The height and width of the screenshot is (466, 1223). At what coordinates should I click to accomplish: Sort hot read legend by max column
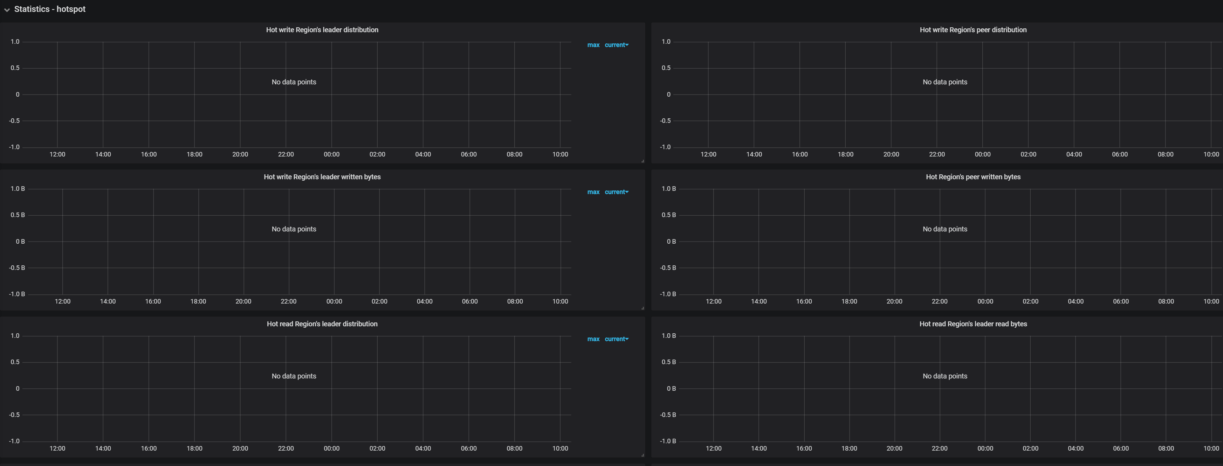(593, 339)
